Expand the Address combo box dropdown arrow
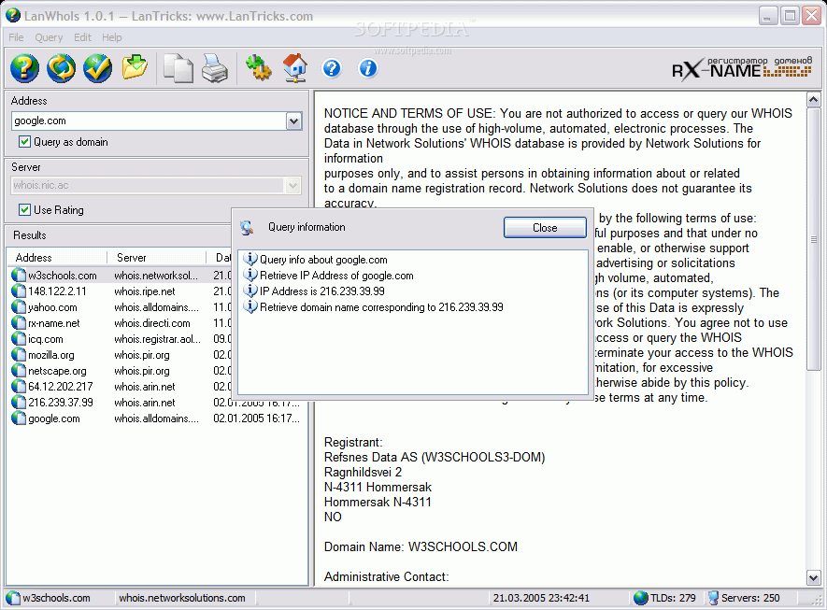This screenshot has width=827, height=610. tap(293, 121)
